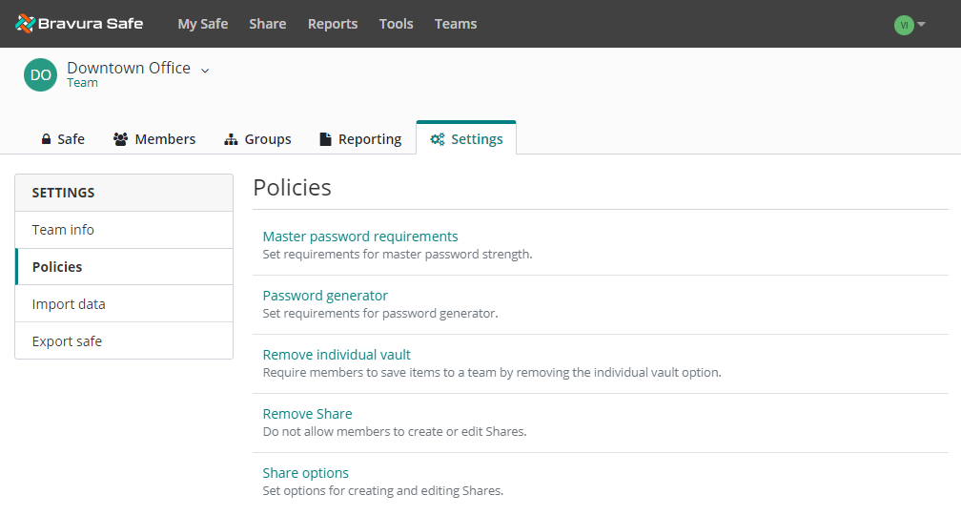Open Tools in top navigation
This screenshot has width=961, height=515.
(396, 24)
